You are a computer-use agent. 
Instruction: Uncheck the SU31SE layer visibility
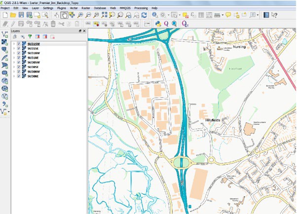19,48
